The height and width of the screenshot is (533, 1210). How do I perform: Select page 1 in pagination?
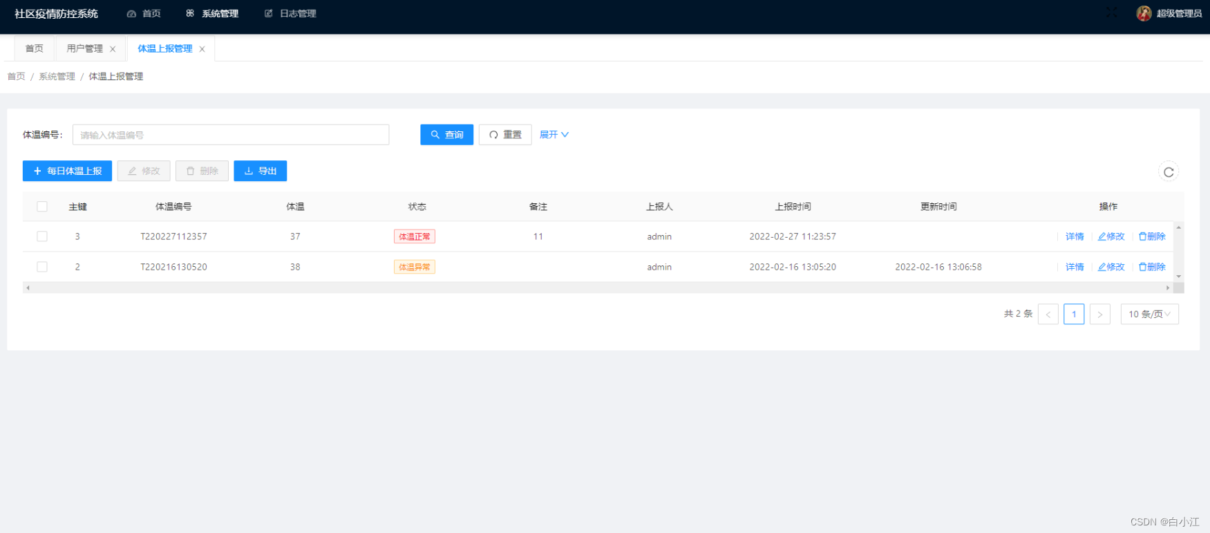(x=1074, y=315)
